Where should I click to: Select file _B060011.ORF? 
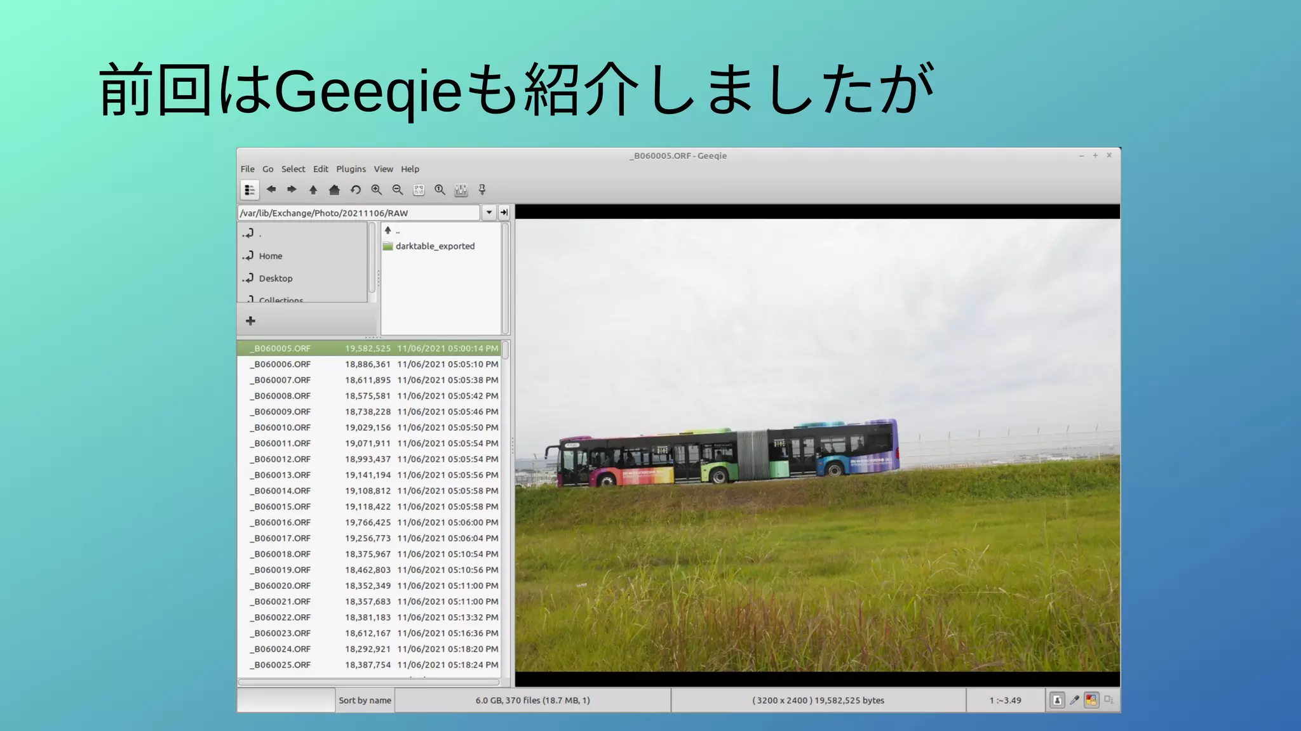[369, 444]
